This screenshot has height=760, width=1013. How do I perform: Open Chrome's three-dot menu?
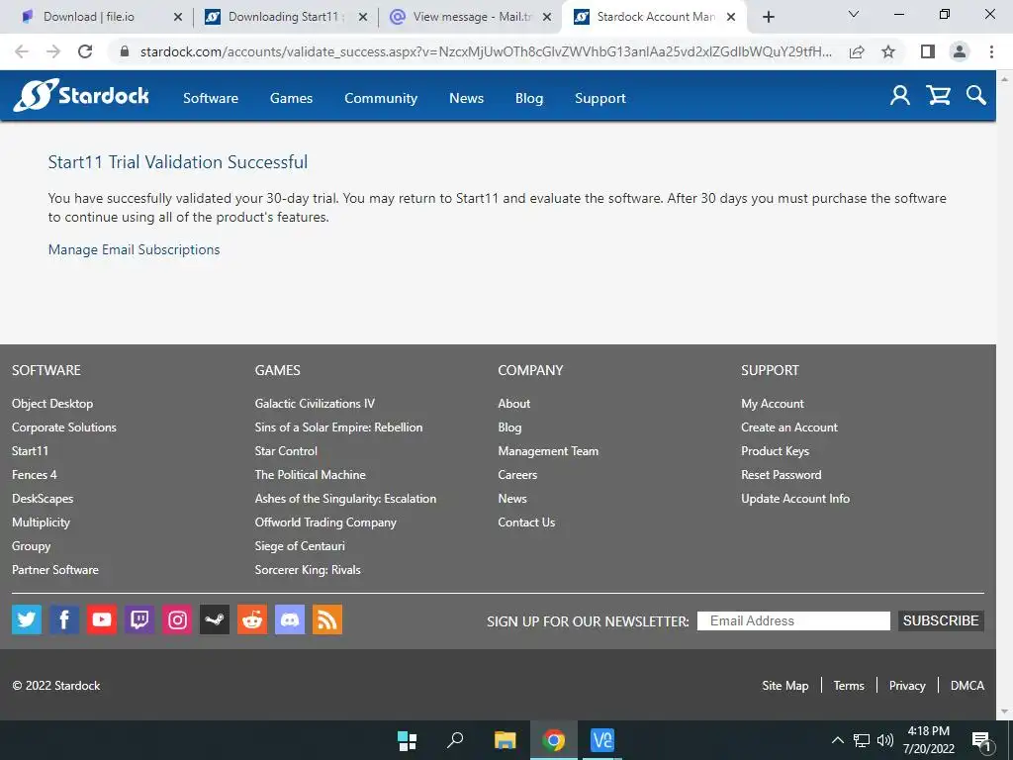(x=991, y=51)
